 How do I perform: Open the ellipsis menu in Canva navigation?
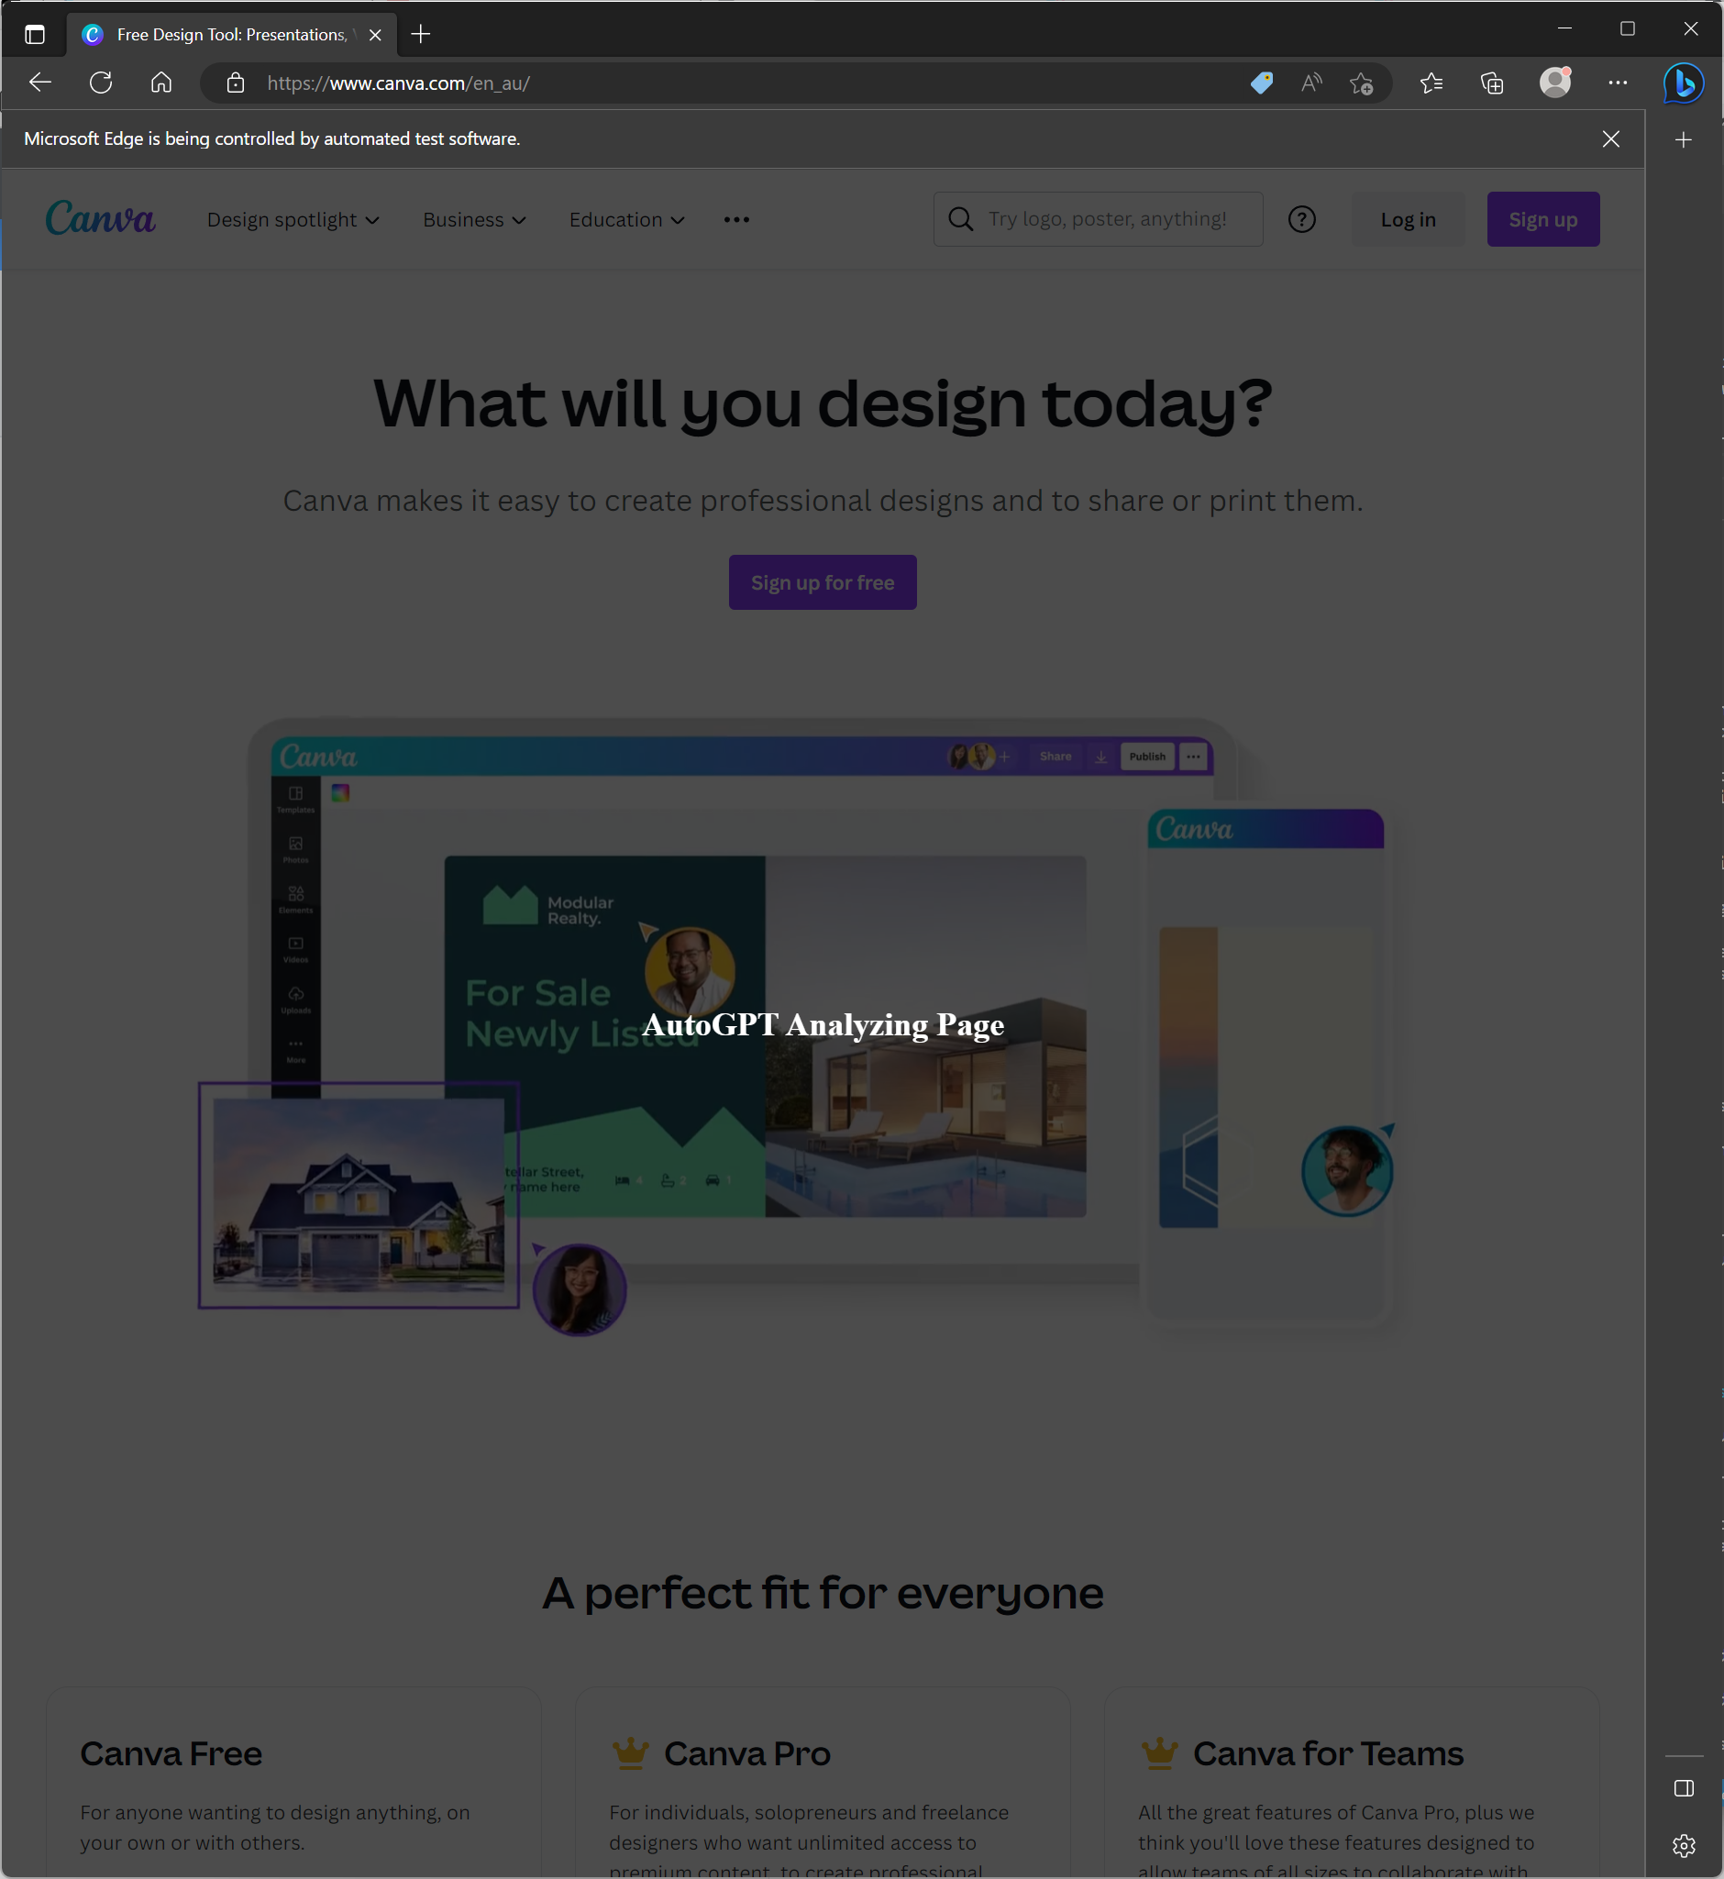tap(736, 219)
